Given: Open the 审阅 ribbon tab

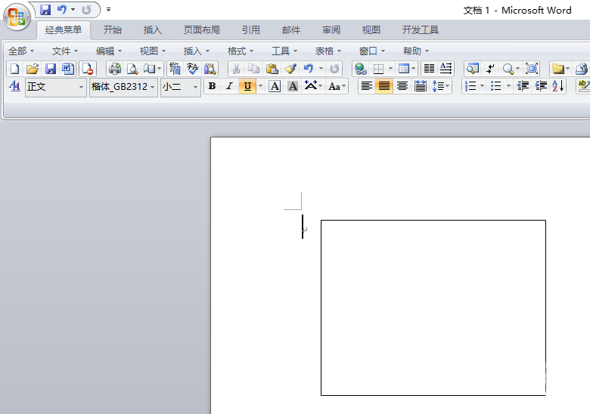Looking at the screenshot, I should pos(331,30).
